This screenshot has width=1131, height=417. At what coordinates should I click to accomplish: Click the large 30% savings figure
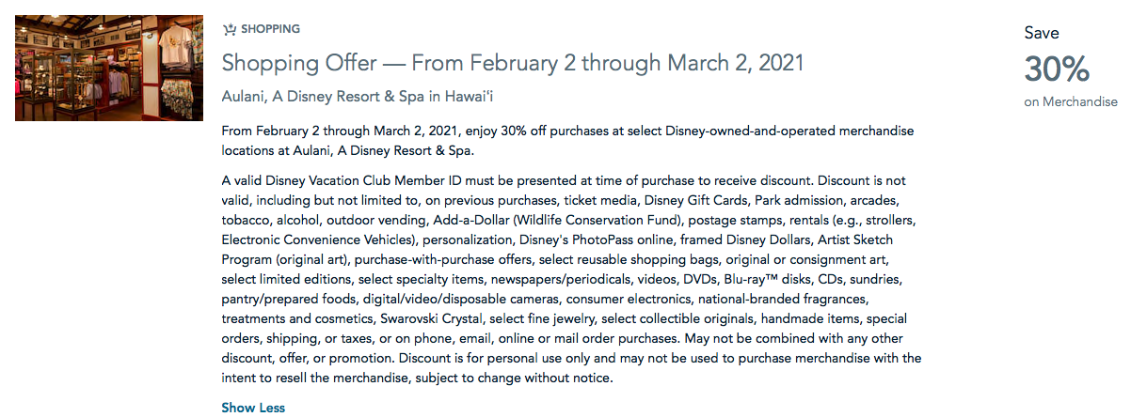click(x=1058, y=69)
